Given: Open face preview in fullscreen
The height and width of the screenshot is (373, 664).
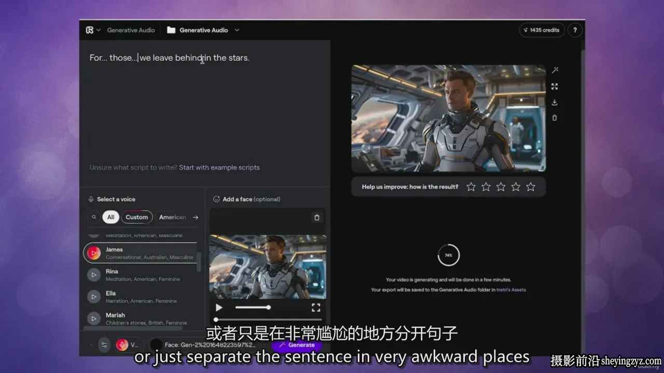Looking at the screenshot, I should [316, 308].
